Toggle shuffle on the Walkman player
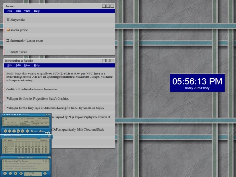This screenshot has width=236, height=177. tap(35, 131)
